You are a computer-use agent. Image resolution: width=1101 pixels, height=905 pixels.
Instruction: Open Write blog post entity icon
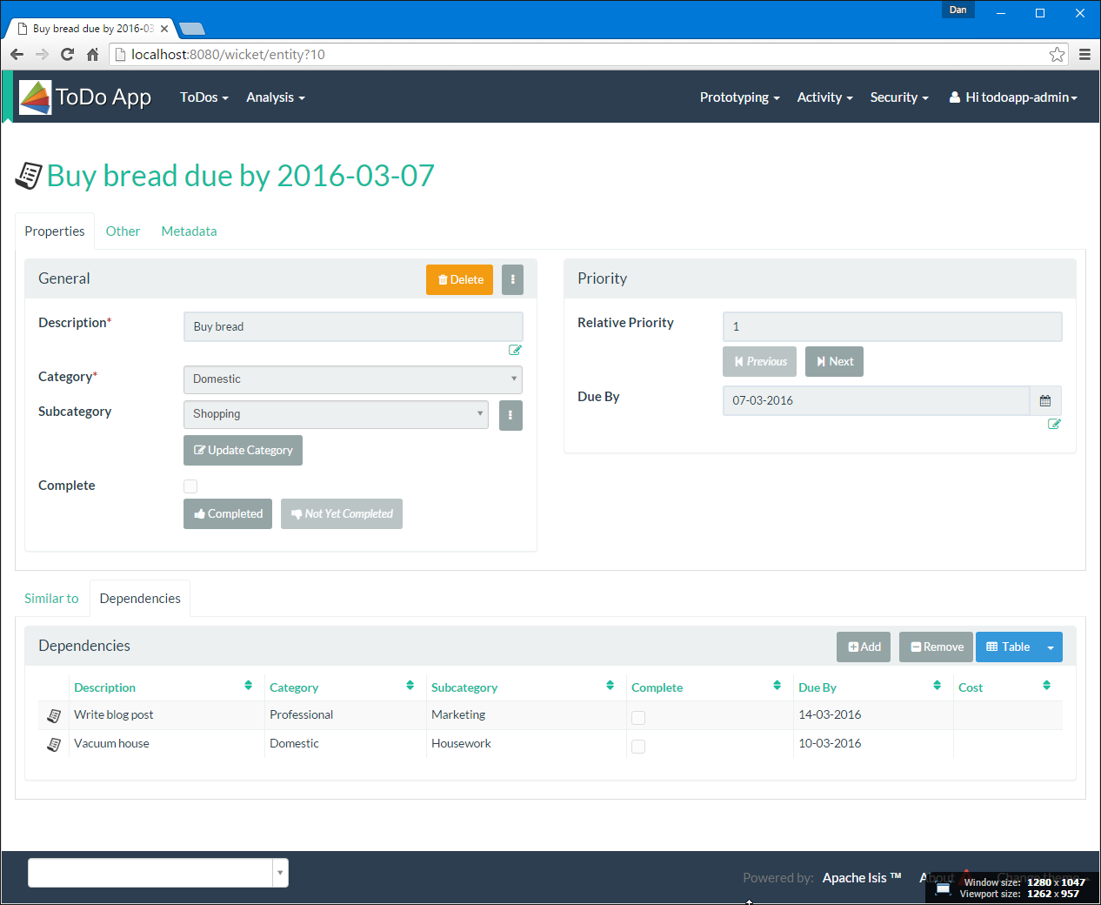coord(54,715)
